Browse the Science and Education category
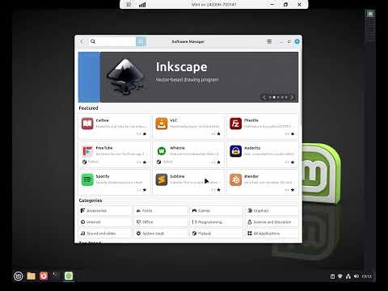388x291 pixels. [272, 222]
